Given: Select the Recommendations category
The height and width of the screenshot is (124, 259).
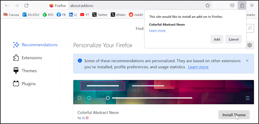Looking at the screenshot, I should tap(35, 45).
